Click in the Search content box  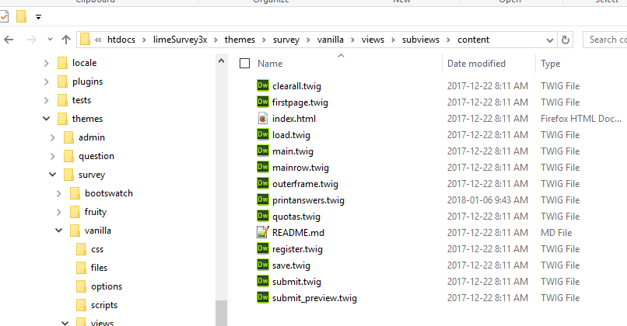coord(605,40)
